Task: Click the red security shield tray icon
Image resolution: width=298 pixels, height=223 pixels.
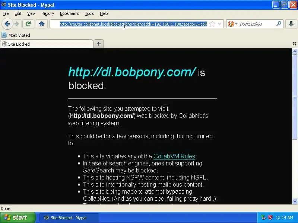Action: coord(270,217)
